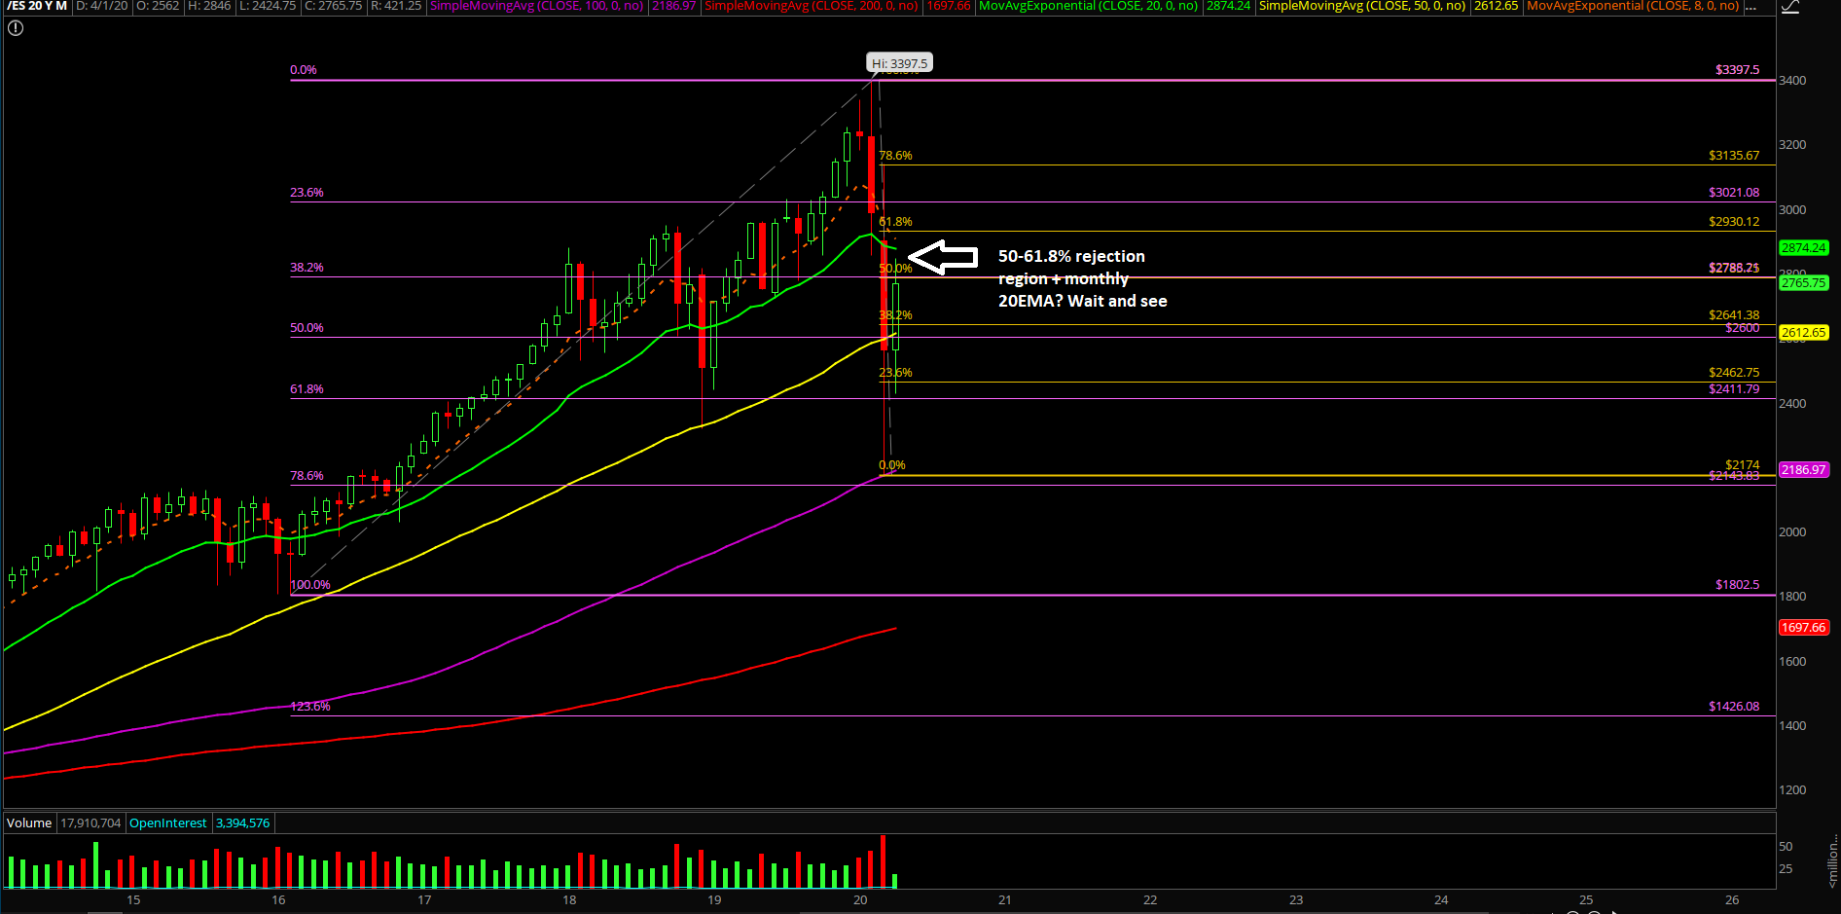This screenshot has height=914, width=1841.
Task: Click MovAvgExponential (CLOSE, 8, 0, no) study label
Action: [x=1633, y=6]
